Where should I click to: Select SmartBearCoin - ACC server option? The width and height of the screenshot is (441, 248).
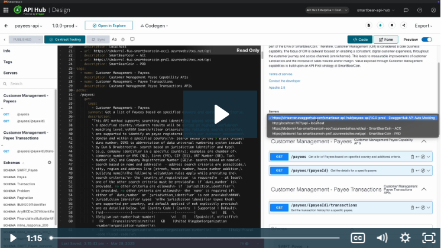pos(353,128)
